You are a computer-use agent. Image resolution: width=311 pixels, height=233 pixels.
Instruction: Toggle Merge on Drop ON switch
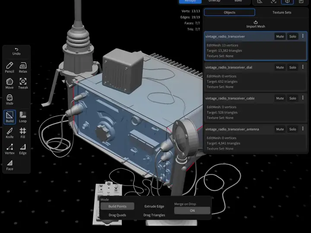[x=192, y=211]
